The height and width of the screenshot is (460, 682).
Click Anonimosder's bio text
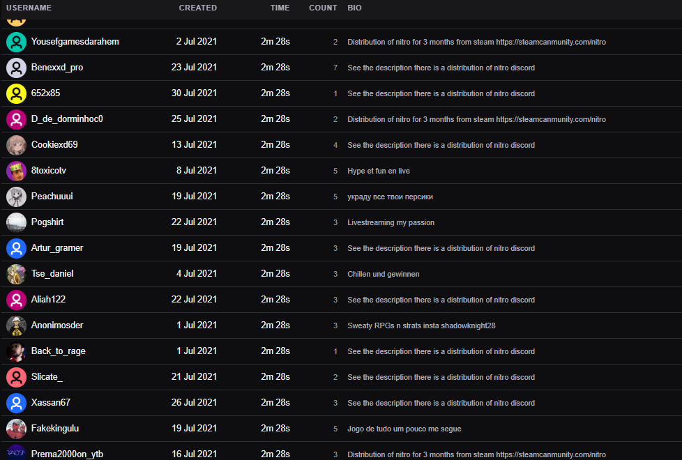tap(421, 325)
